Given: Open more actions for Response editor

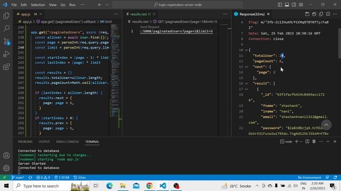Looking at the screenshot, I should (x=335, y=14).
